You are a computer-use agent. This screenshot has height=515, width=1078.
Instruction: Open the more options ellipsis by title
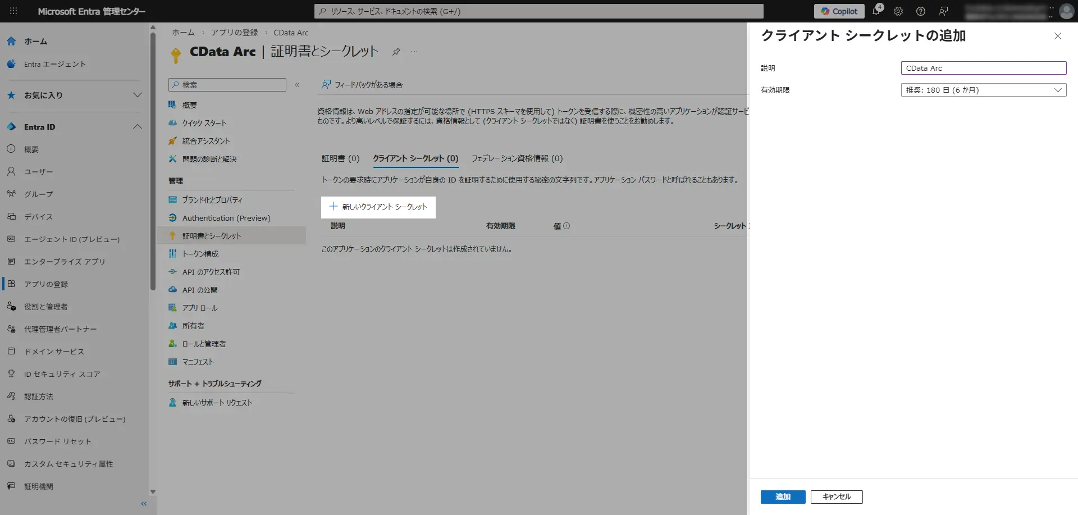[x=414, y=52]
